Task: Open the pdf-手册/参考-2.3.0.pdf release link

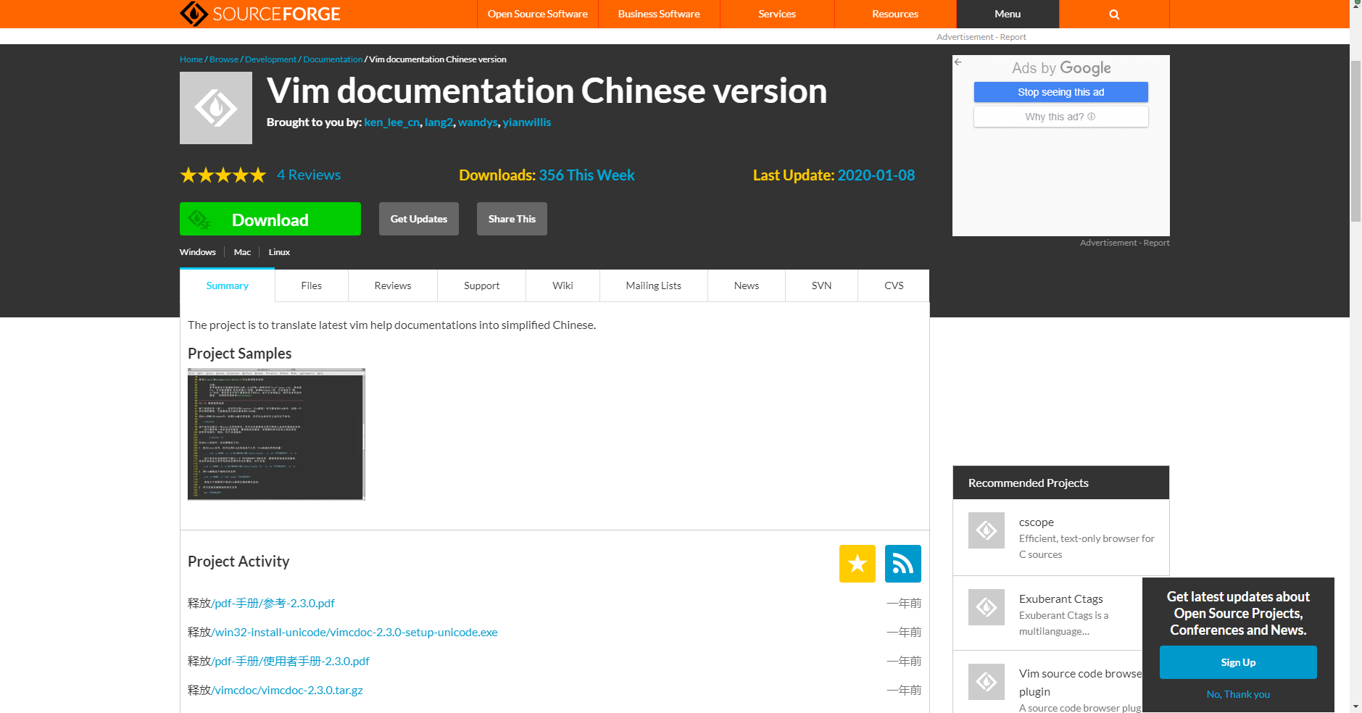Action: pyautogui.click(x=273, y=603)
